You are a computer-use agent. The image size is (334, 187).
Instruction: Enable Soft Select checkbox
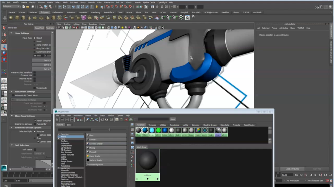click(x=35, y=149)
